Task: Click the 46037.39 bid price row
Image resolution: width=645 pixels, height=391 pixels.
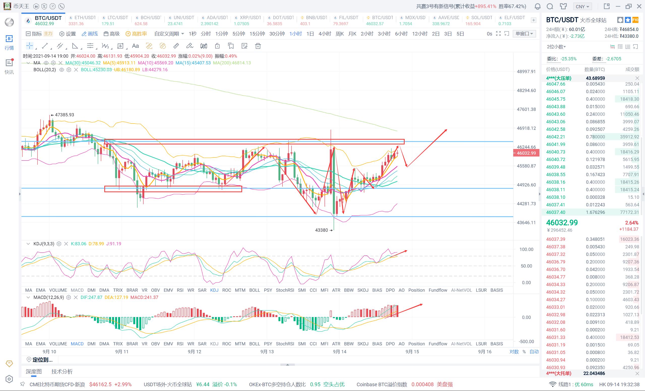Action: pos(593,239)
